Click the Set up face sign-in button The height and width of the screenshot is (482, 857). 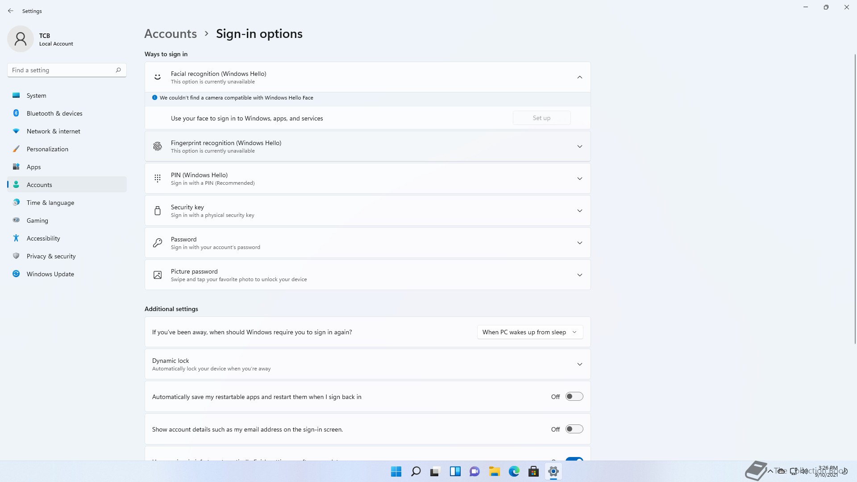pyautogui.click(x=541, y=118)
